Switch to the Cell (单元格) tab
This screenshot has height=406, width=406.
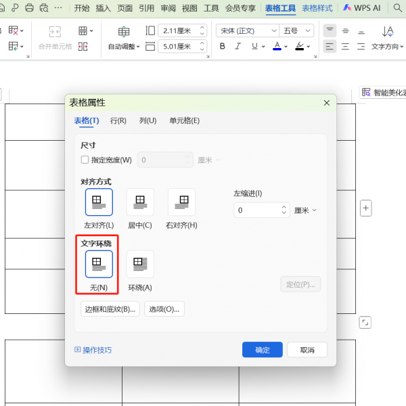click(x=184, y=120)
